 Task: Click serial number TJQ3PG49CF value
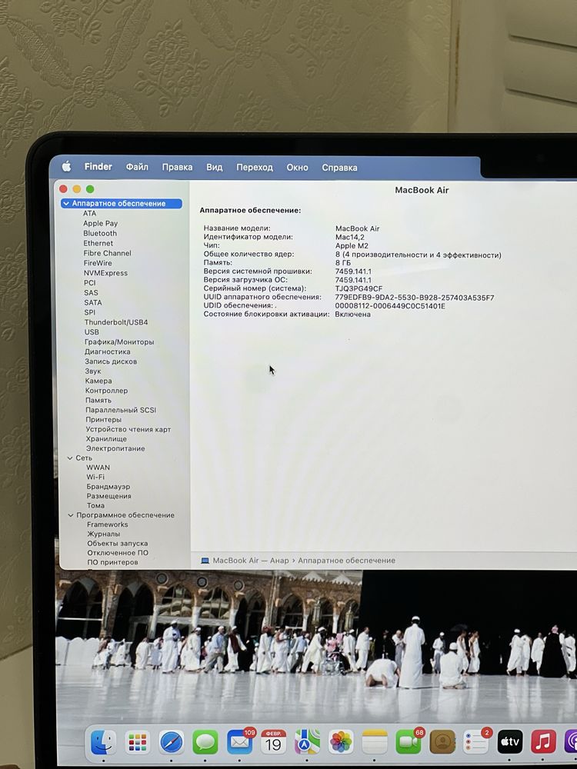click(359, 289)
